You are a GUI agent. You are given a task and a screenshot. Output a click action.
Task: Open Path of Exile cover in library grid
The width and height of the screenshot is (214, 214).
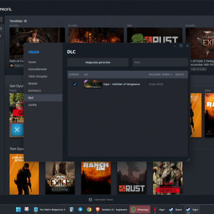[60, 178]
